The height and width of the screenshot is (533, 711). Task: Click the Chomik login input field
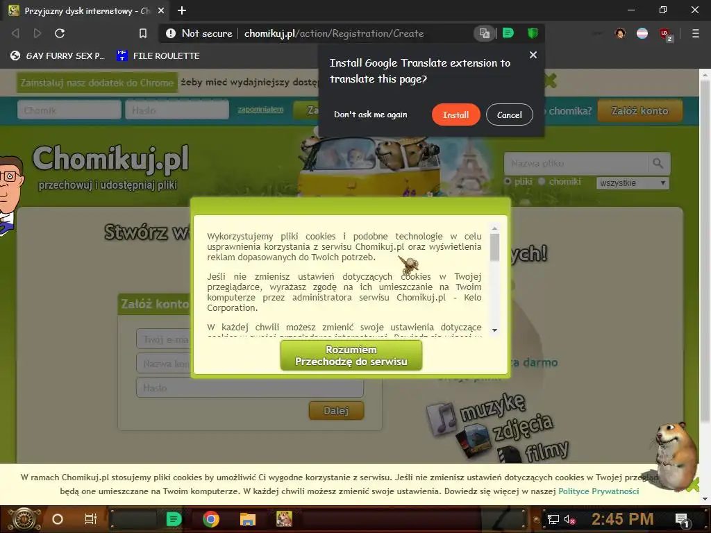(69, 110)
